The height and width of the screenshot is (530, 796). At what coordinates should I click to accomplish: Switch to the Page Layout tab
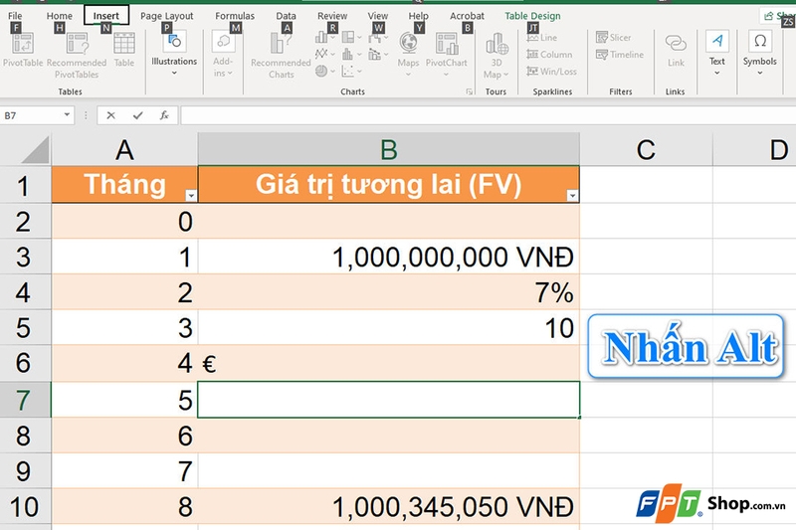[166, 16]
